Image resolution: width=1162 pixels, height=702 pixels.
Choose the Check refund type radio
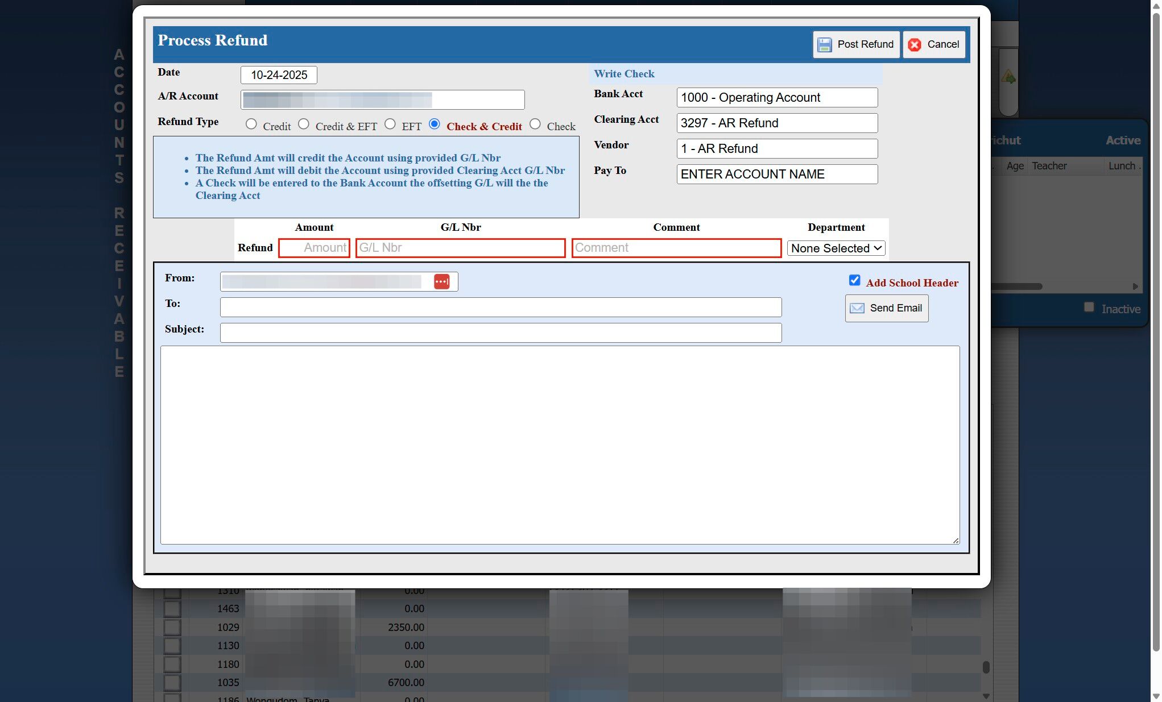point(535,124)
